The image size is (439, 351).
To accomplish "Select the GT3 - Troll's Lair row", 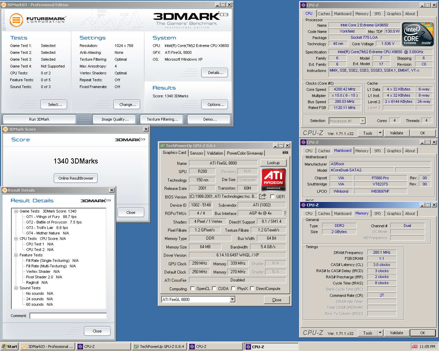I will tap(47, 228).
